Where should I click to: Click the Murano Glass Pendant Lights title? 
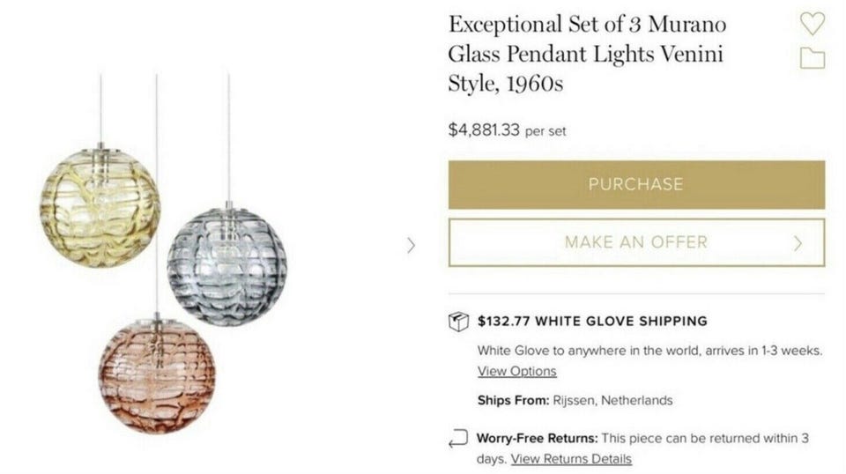click(x=586, y=55)
